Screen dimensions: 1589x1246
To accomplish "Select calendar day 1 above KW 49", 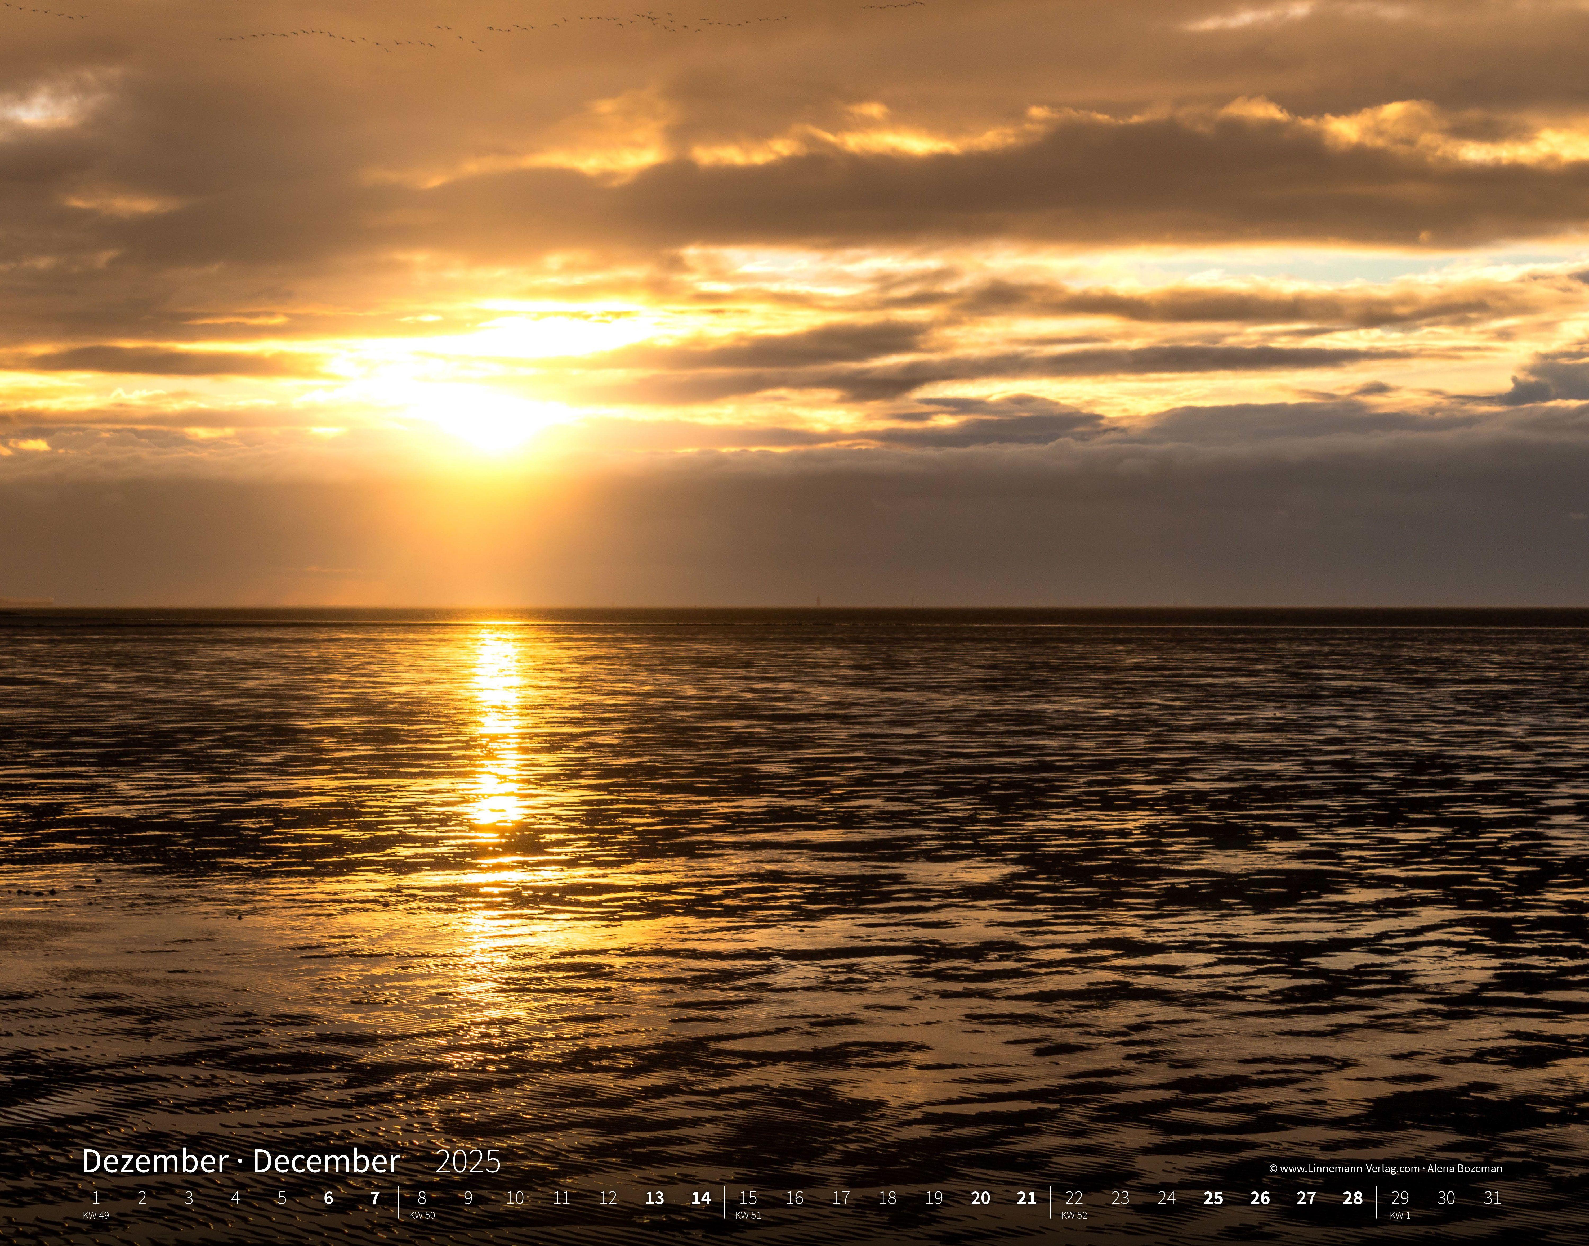I will [x=96, y=1198].
